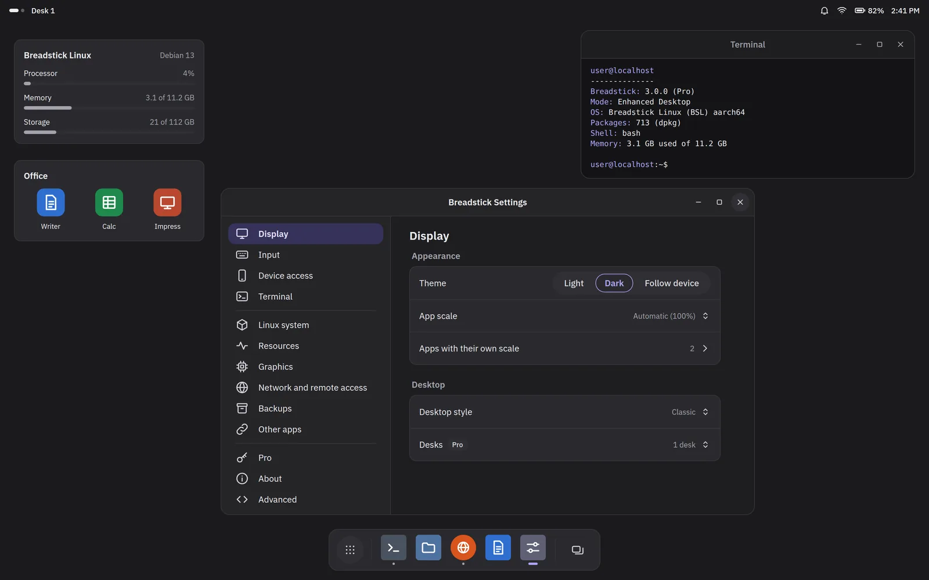Expand Apps with their own scale
Image resolution: width=929 pixels, height=580 pixels.
pos(565,349)
